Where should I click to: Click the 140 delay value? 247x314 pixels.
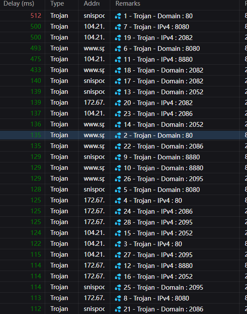[x=36, y=81]
